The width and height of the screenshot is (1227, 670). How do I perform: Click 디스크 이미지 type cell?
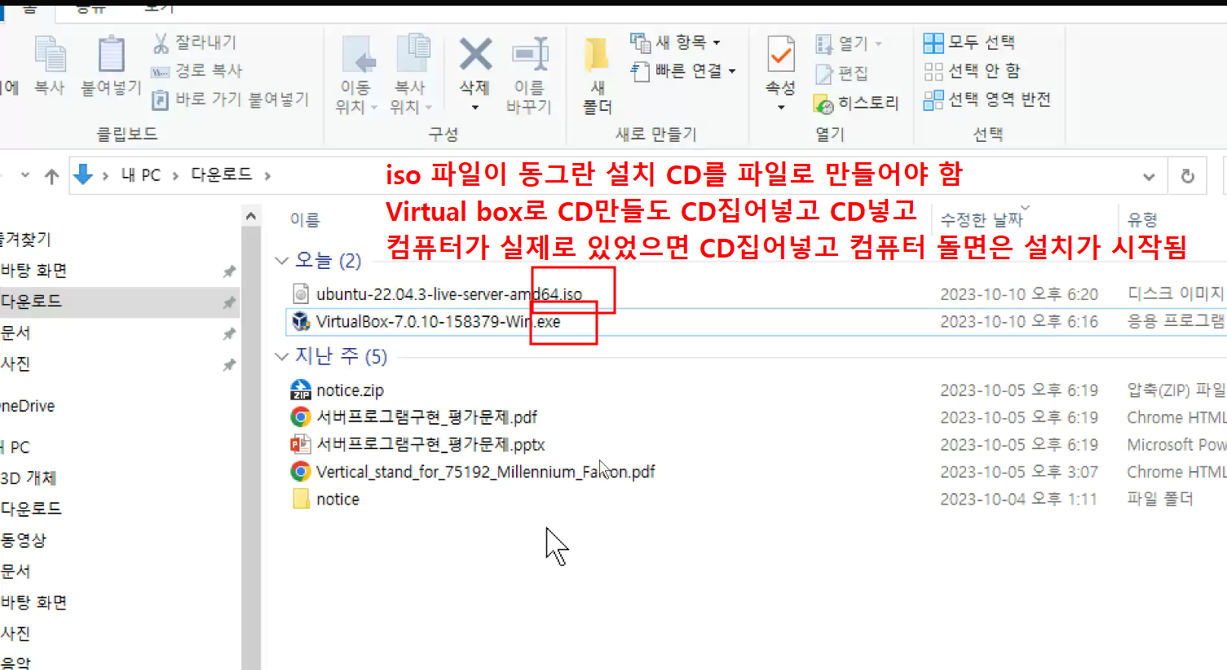(x=1176, y=294)
